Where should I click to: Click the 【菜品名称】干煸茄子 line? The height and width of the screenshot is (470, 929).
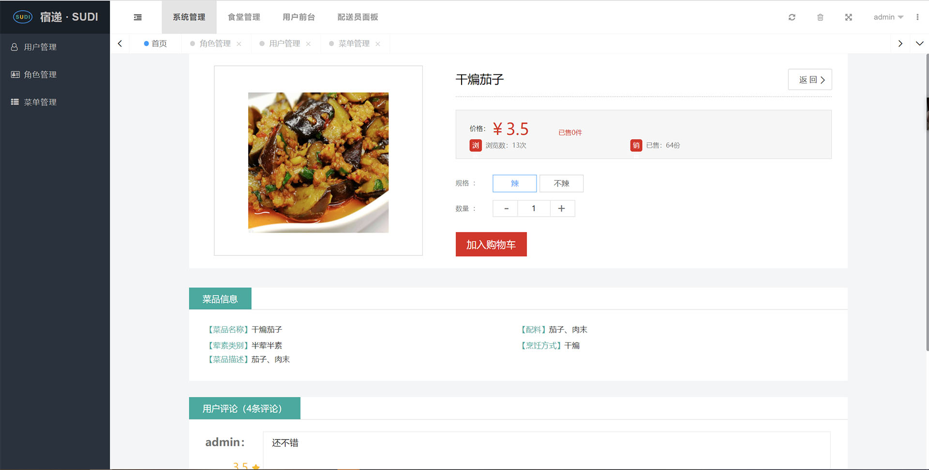[244, 329]
